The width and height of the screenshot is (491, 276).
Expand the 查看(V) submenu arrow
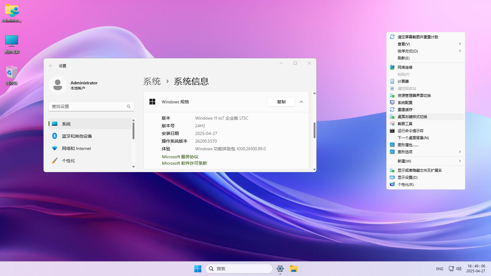[460, 44]
